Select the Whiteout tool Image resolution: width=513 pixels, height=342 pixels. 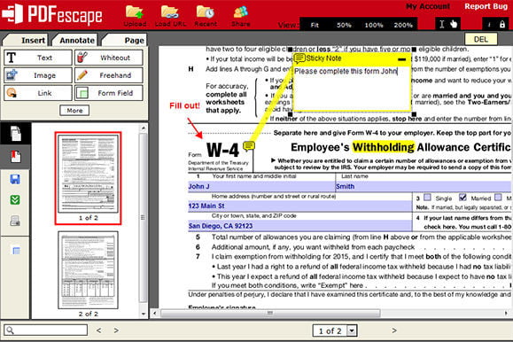[109, 58]
